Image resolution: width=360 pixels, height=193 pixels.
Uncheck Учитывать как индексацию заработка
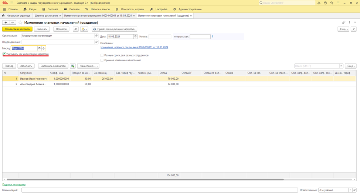(x=4, y=54)
